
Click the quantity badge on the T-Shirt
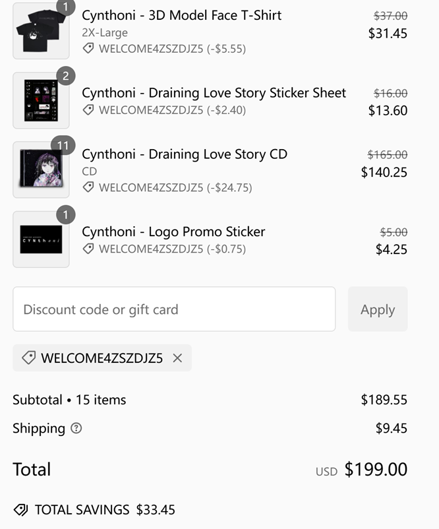[x=65, y=7]
